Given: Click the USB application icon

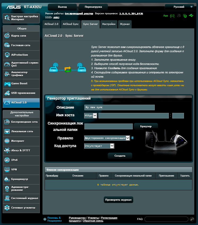Looking at the screenshot, I should coord(7,93).
